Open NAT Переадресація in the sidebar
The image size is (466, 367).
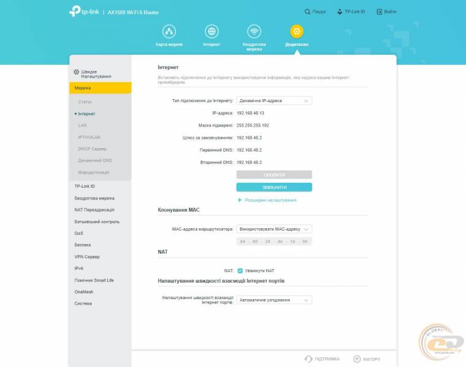pyautogui.click(x=94, y=210)
